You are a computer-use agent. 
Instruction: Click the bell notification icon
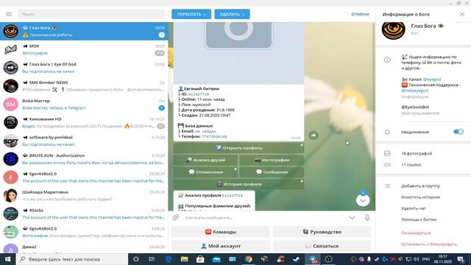coord(387,132)
